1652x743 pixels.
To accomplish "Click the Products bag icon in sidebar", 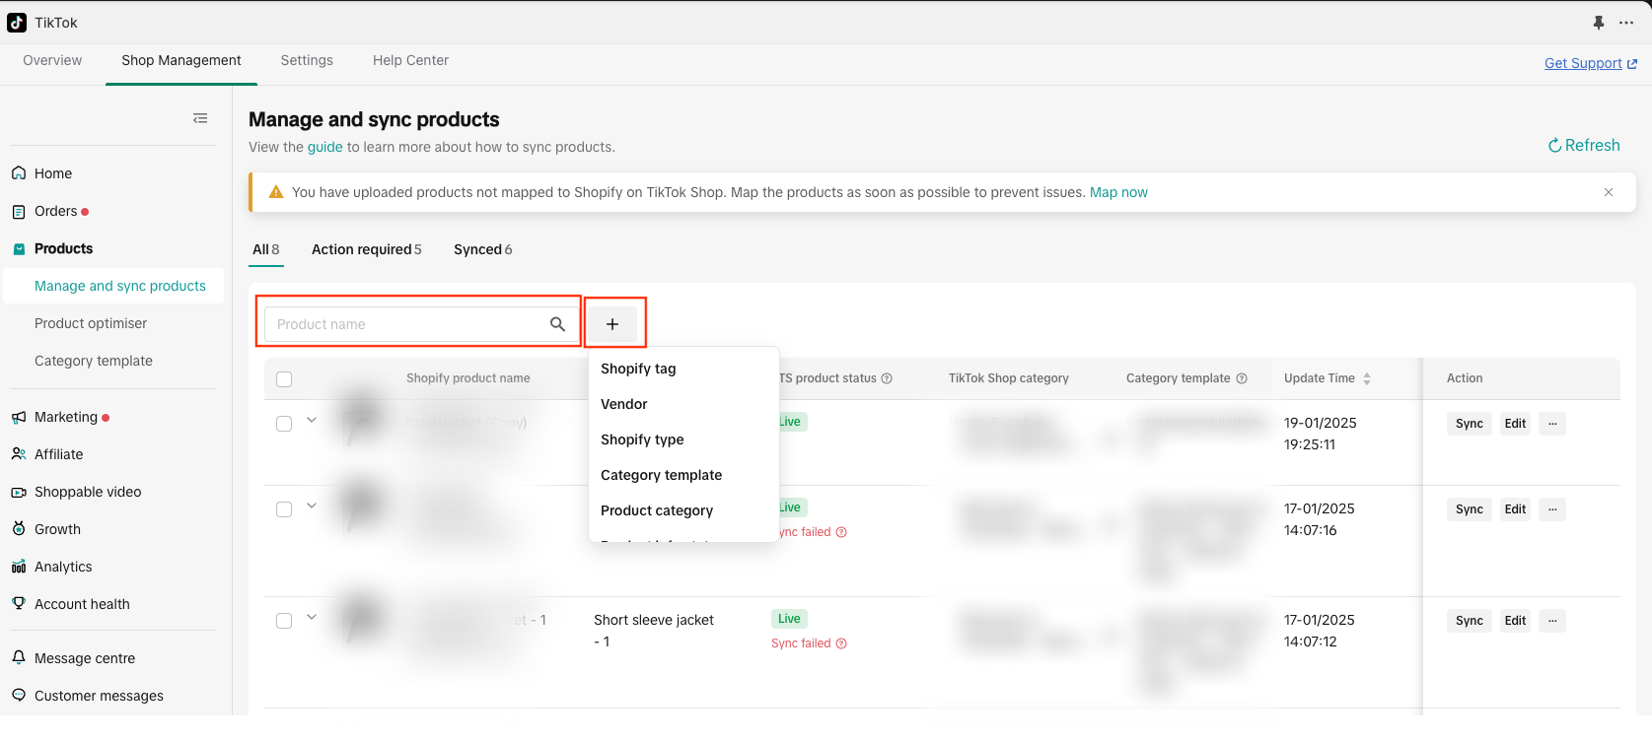I will pyautogui.click(x=19, y=248).
